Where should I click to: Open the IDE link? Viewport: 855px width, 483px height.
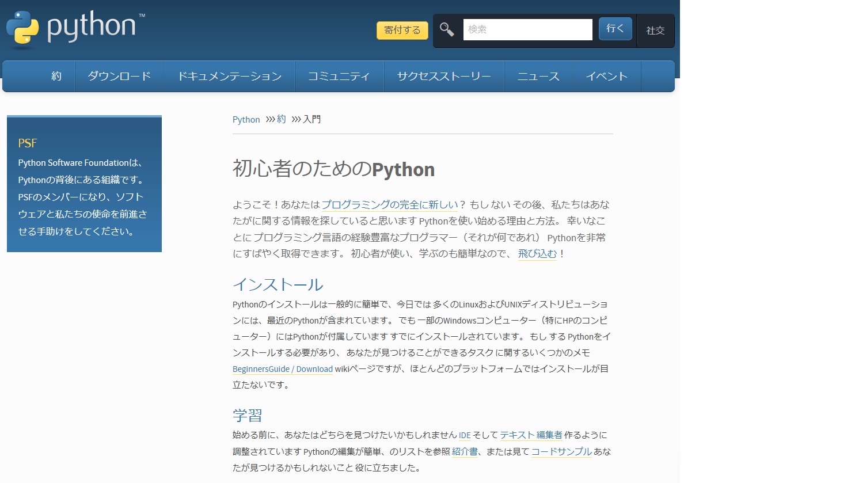click(x=465, y=435)
